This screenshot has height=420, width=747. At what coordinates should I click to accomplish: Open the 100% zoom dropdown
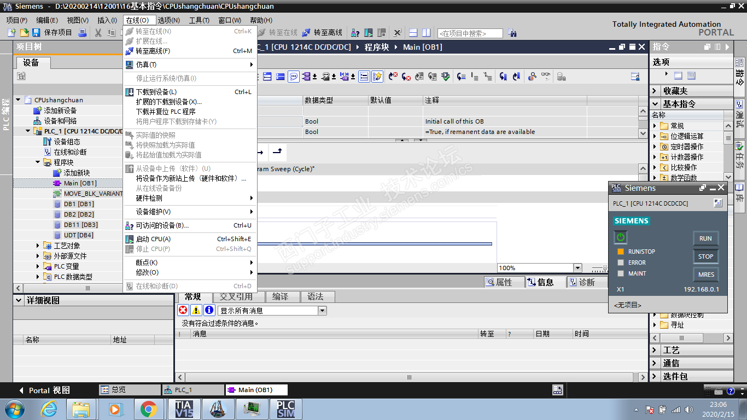[577, 268]
